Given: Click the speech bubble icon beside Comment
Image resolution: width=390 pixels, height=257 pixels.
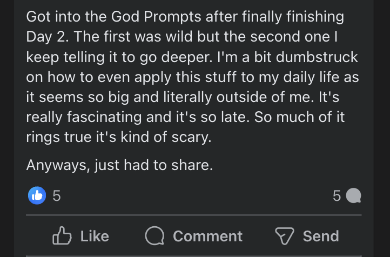Looking at the screenshot, I should tap(155, 236).
